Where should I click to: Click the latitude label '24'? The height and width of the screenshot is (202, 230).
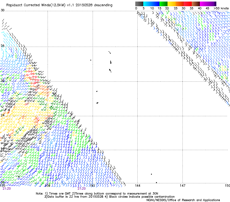pos(2,115)
